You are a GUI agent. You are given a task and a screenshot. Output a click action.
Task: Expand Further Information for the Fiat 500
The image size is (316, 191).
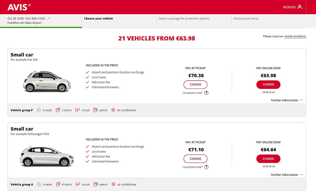[287, 100]
